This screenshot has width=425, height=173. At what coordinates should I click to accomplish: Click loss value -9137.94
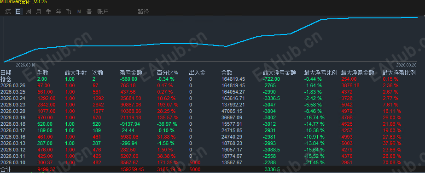coord(130,124)
